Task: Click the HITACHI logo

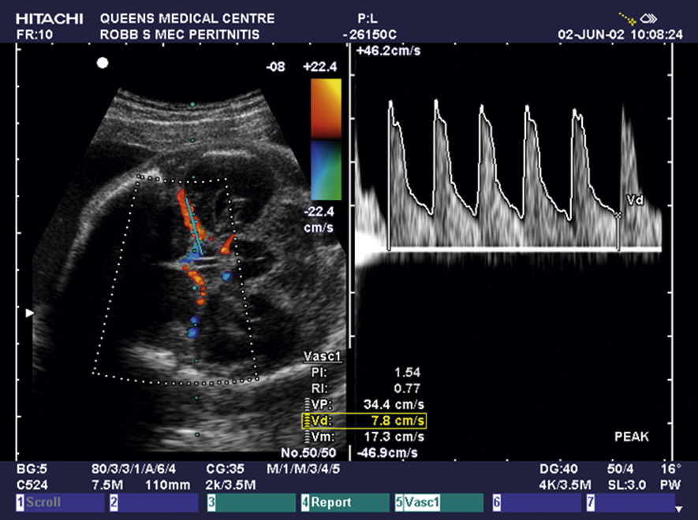Action: (x=50, y=19)
